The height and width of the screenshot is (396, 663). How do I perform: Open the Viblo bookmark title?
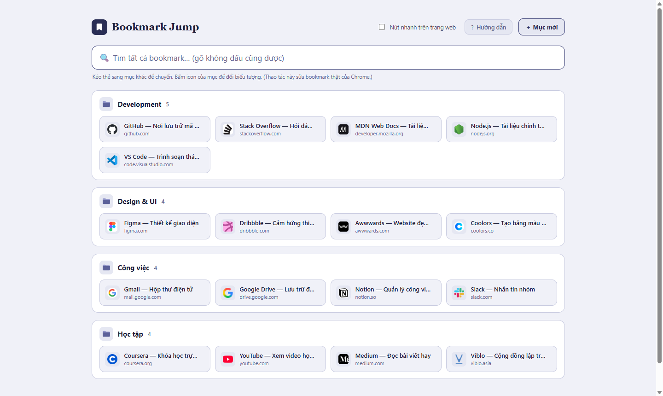point(508,355)
